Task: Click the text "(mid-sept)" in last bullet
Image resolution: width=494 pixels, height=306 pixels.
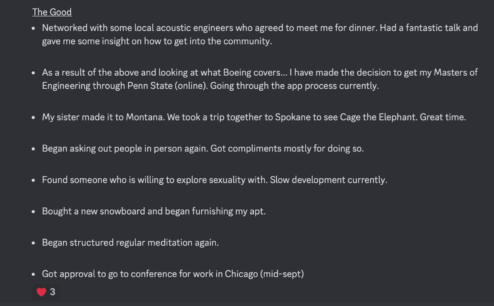Action: (282, 274)
